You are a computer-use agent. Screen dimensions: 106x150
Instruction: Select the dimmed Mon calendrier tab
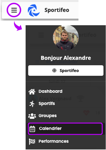[x=62, y=62]
